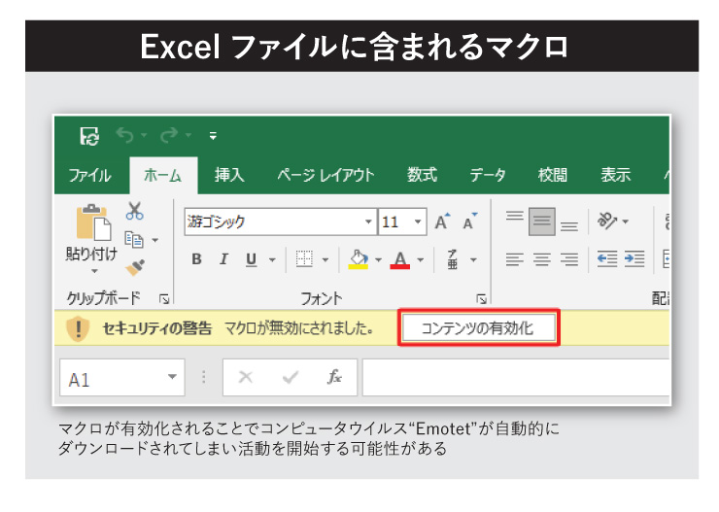Apply red font color A
The height and width of the screenshot is (512, 719).
[x=400, y=260]
